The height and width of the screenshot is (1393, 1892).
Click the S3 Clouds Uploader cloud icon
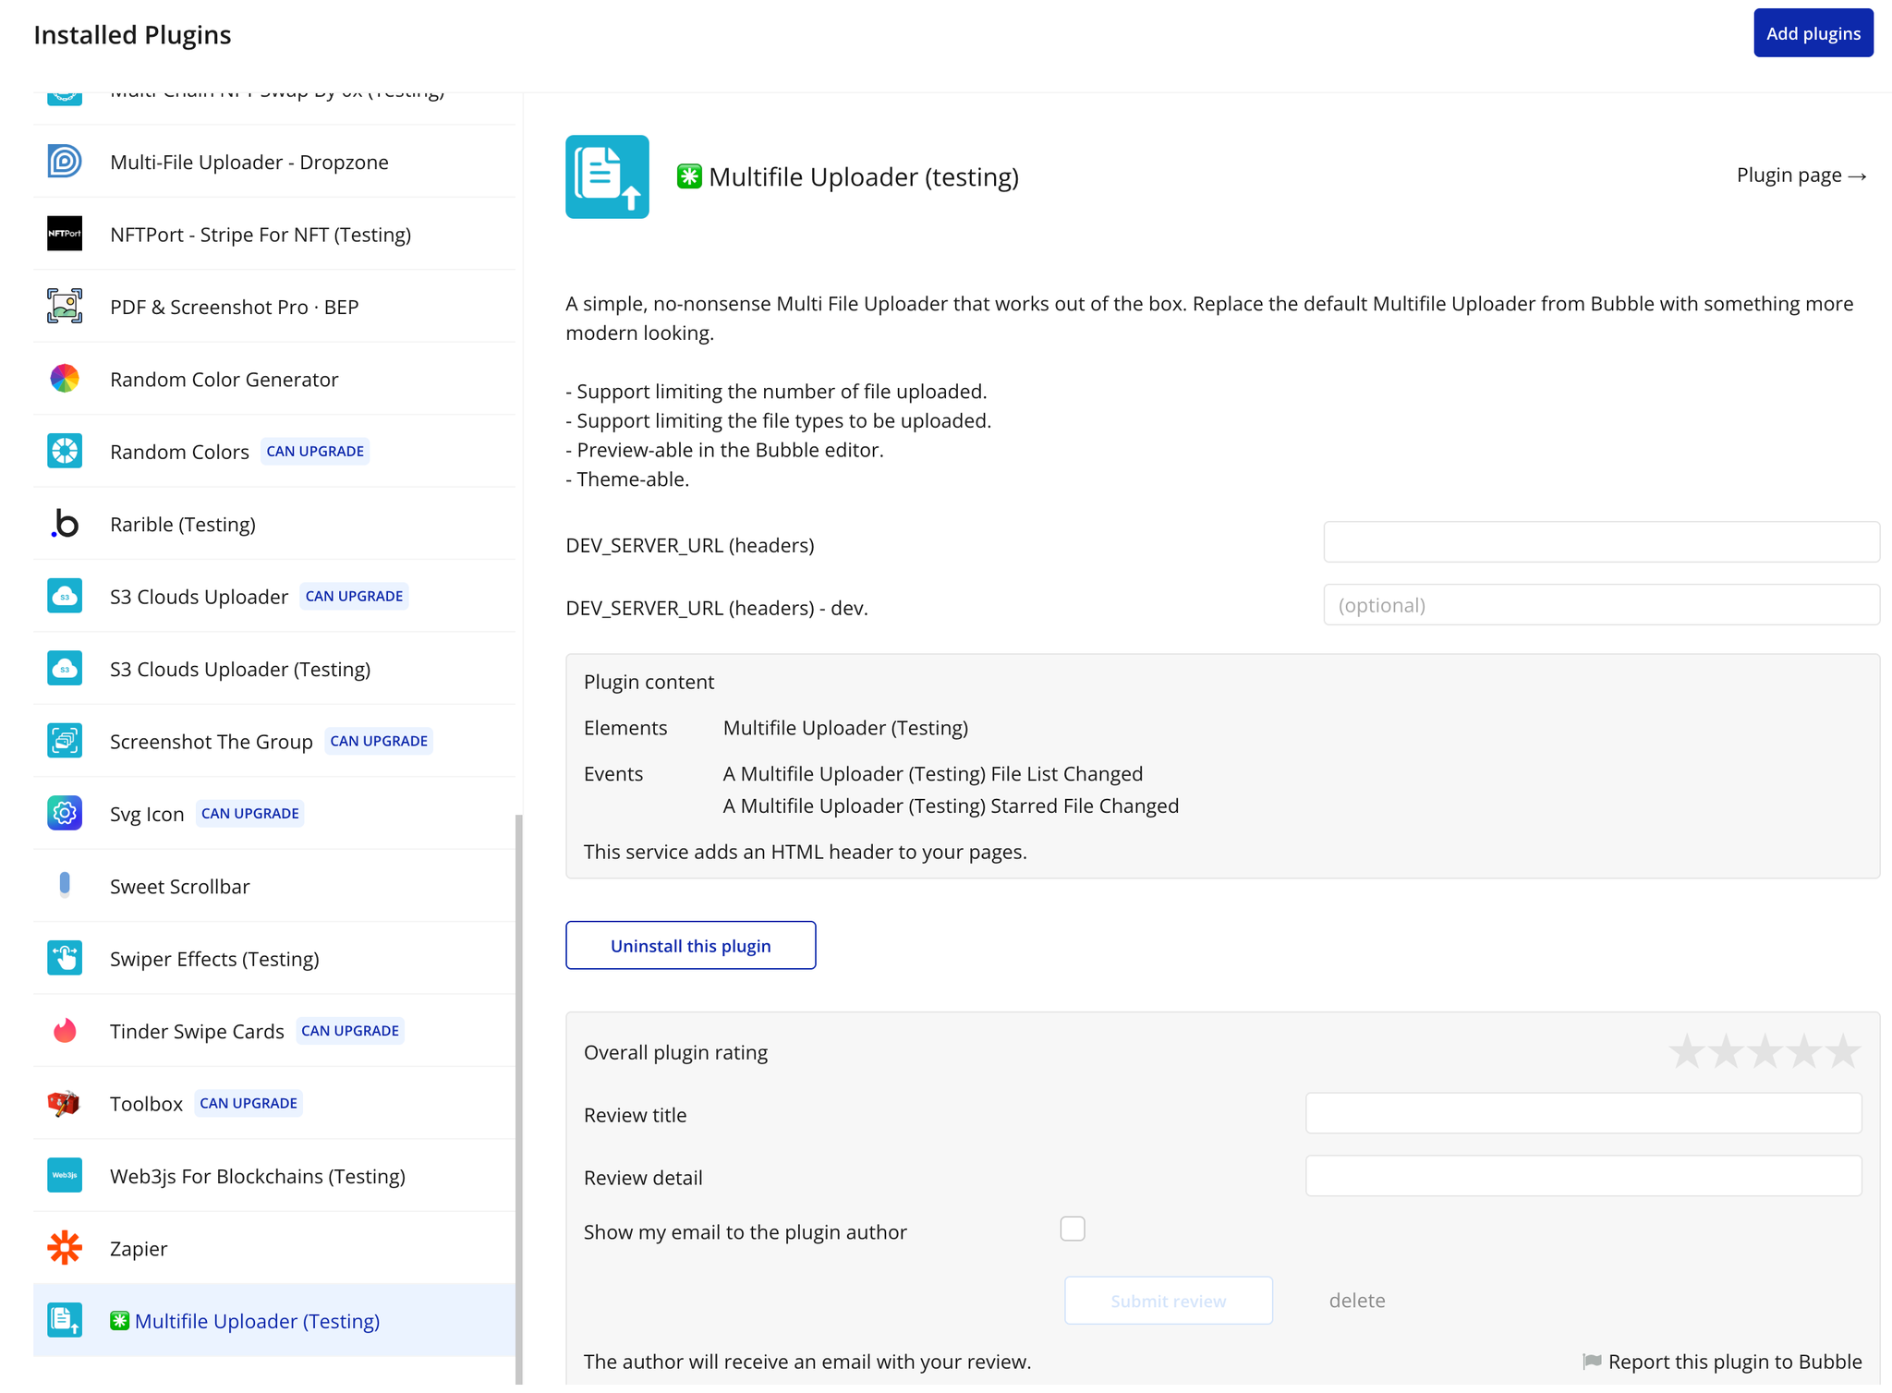[65, 596]
